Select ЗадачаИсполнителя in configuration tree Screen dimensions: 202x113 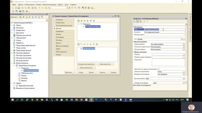(26, 86)
